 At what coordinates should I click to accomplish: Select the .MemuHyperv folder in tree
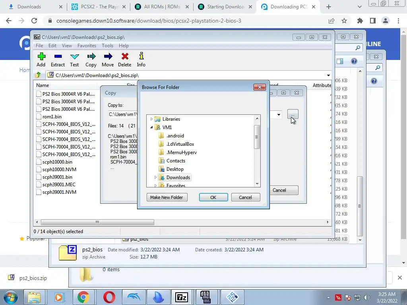(181, 152)
